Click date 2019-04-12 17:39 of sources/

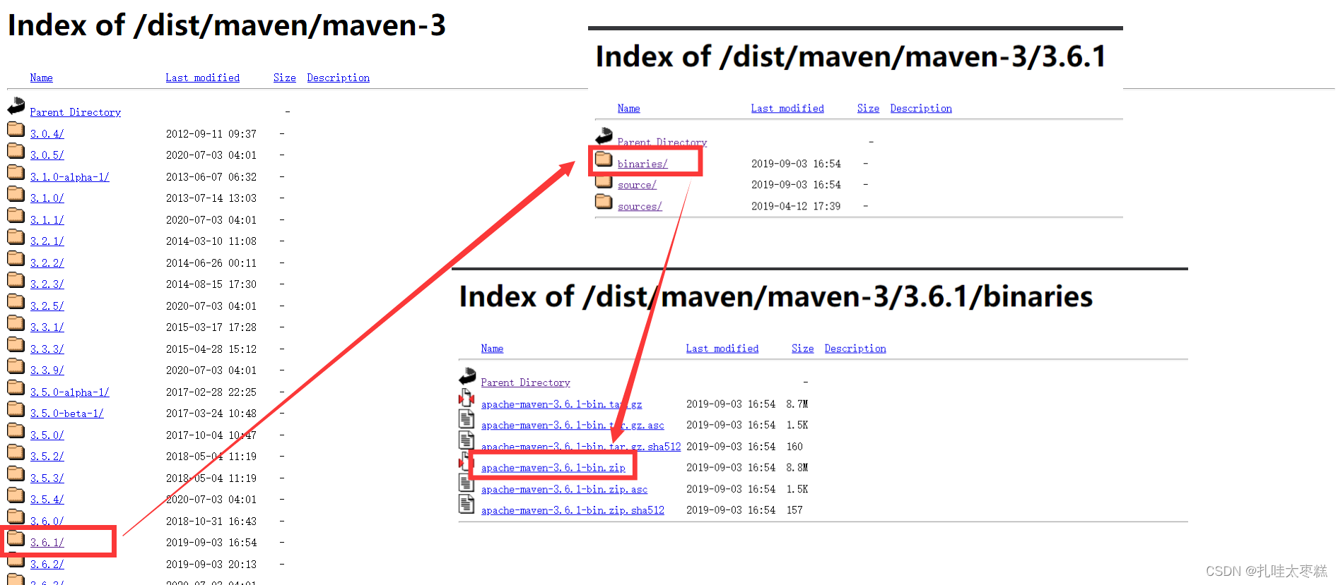pos(796,207)
